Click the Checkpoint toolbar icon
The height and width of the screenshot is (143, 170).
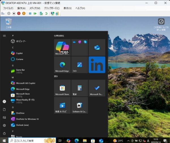(x=41, y=14)
